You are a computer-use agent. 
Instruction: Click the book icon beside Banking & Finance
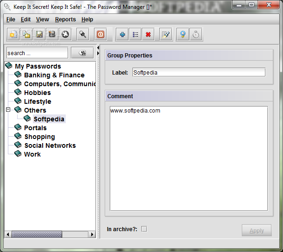click(x=18, y=74)
